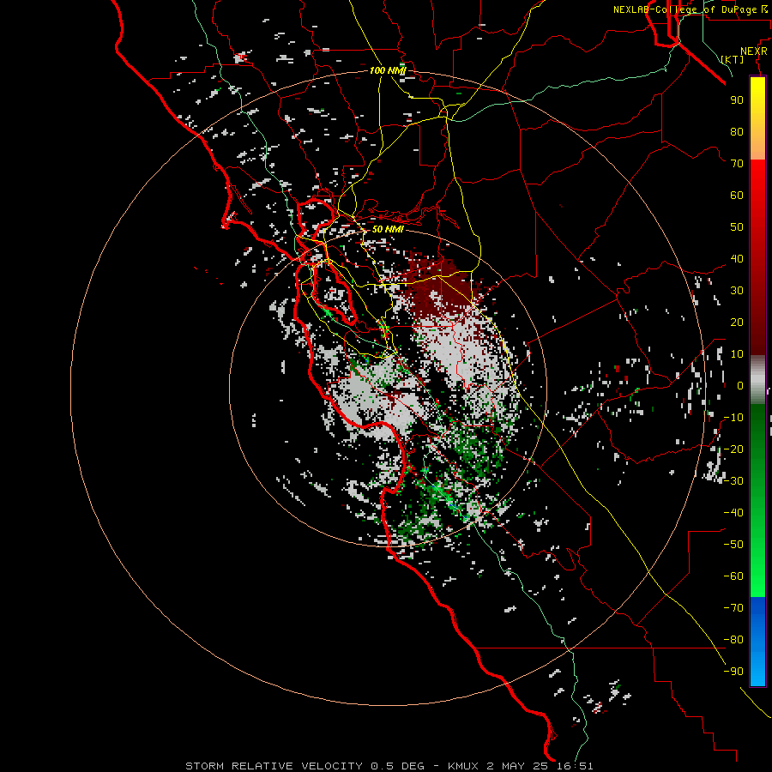
Task: Click the 10 value on the velocity scale
Action: click(737, 354)
